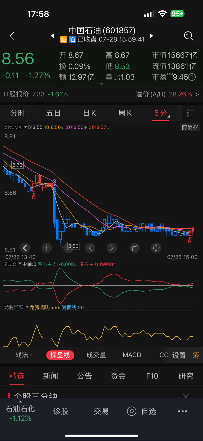Rotate chart to landscape icon
The width and height of the screenshot is (203, 441).
click(135, 248)
